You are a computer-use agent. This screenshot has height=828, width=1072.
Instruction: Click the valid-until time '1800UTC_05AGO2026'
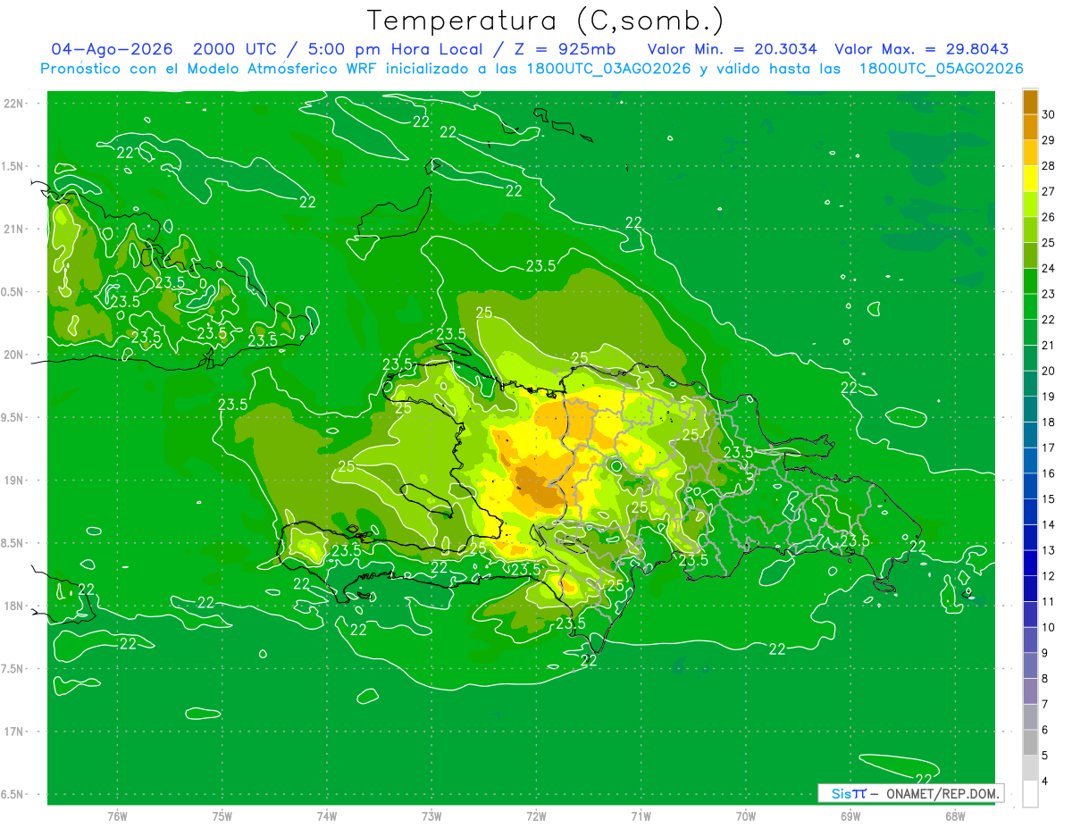[x=941, y=69]
